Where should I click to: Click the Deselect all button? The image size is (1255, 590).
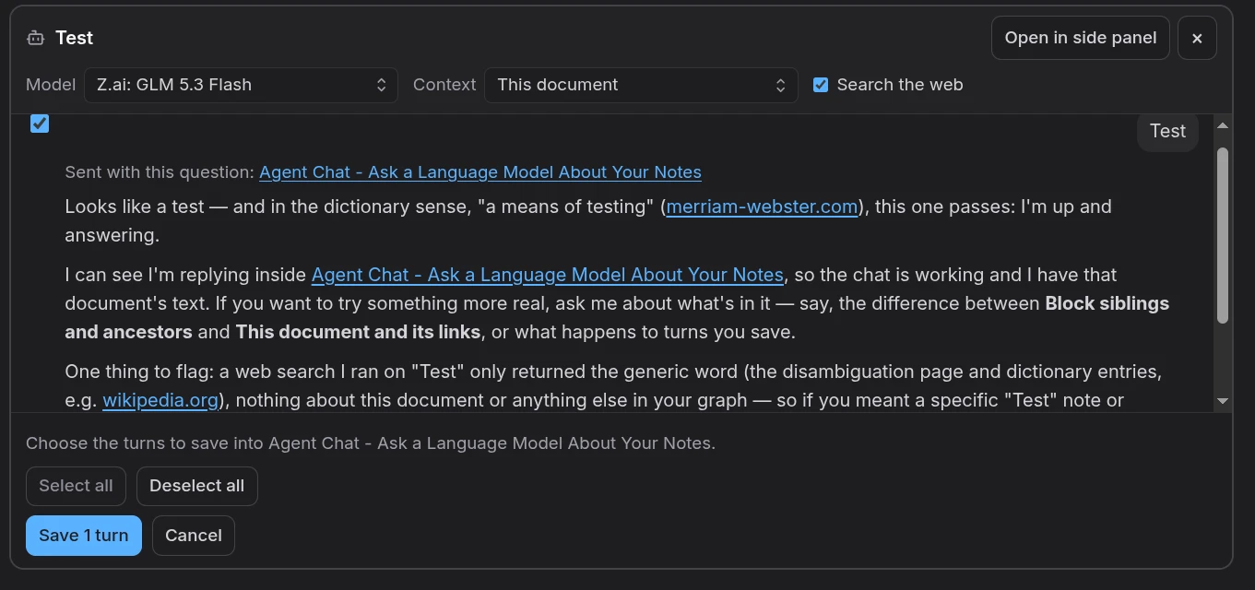click(x=197, y=486)
